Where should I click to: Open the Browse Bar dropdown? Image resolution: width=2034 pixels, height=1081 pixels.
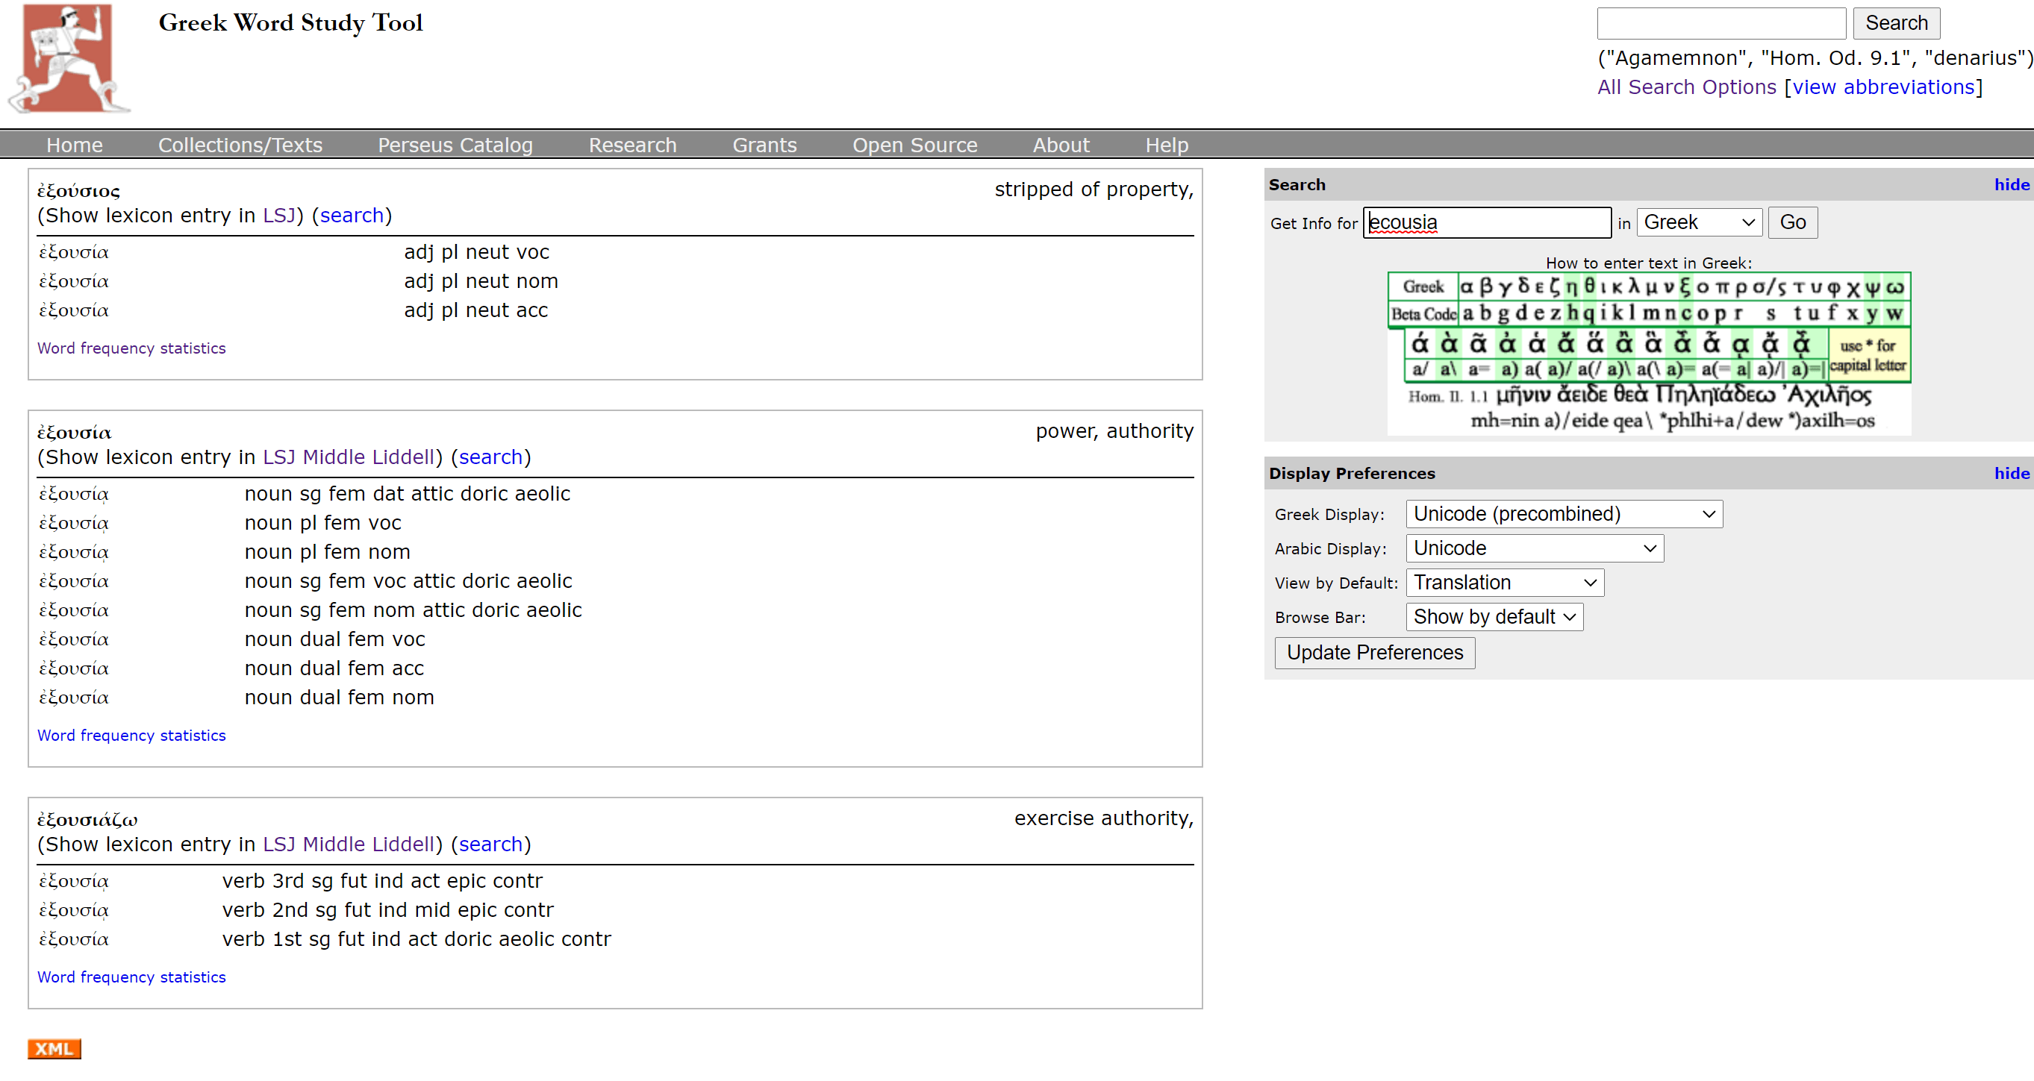pos(1494,617)
